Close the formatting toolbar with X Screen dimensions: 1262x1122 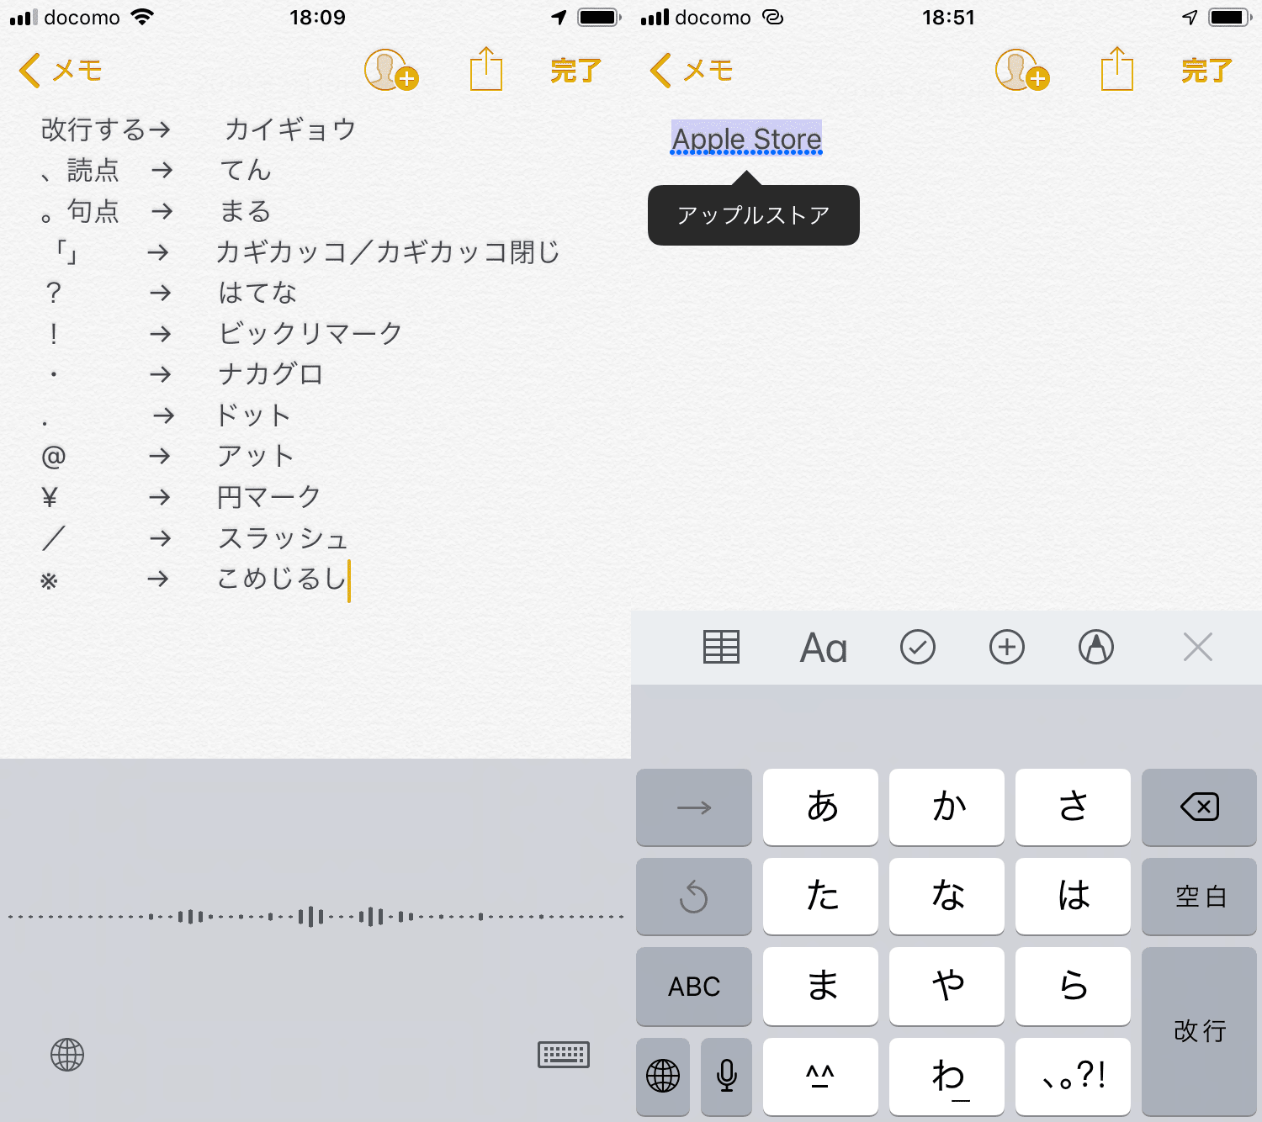(1198, 647)
